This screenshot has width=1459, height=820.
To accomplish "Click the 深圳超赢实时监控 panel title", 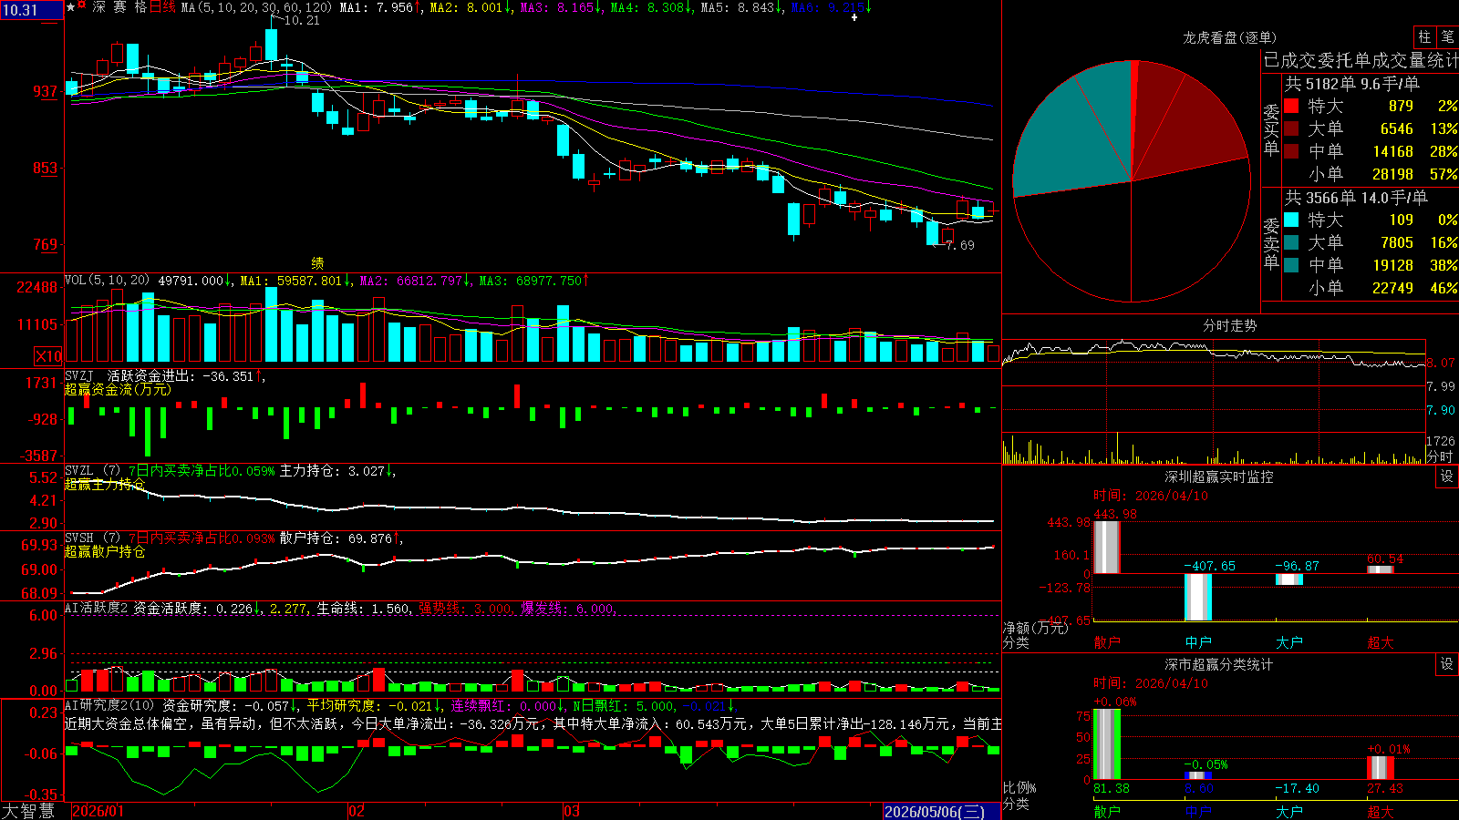I will (x=1218, y=477).
